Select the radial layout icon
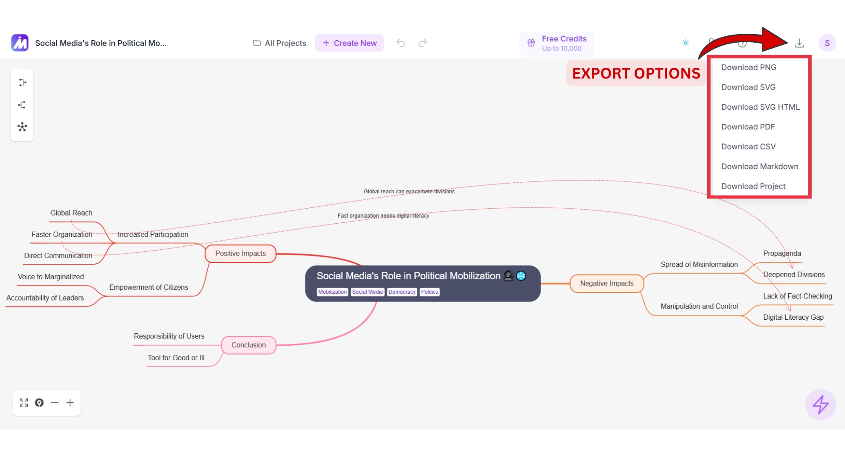This screenshot has height=461, width=845. click(22, 127)
